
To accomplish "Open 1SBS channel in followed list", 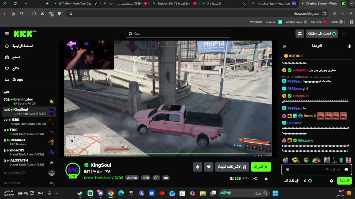I will pyautogui.click(x=29, y=122).
